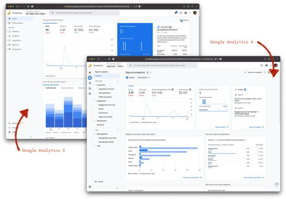Open the Configure icon in GA4 left rail
The width and height of the screenshot is (286, 199).
(90, 94)
